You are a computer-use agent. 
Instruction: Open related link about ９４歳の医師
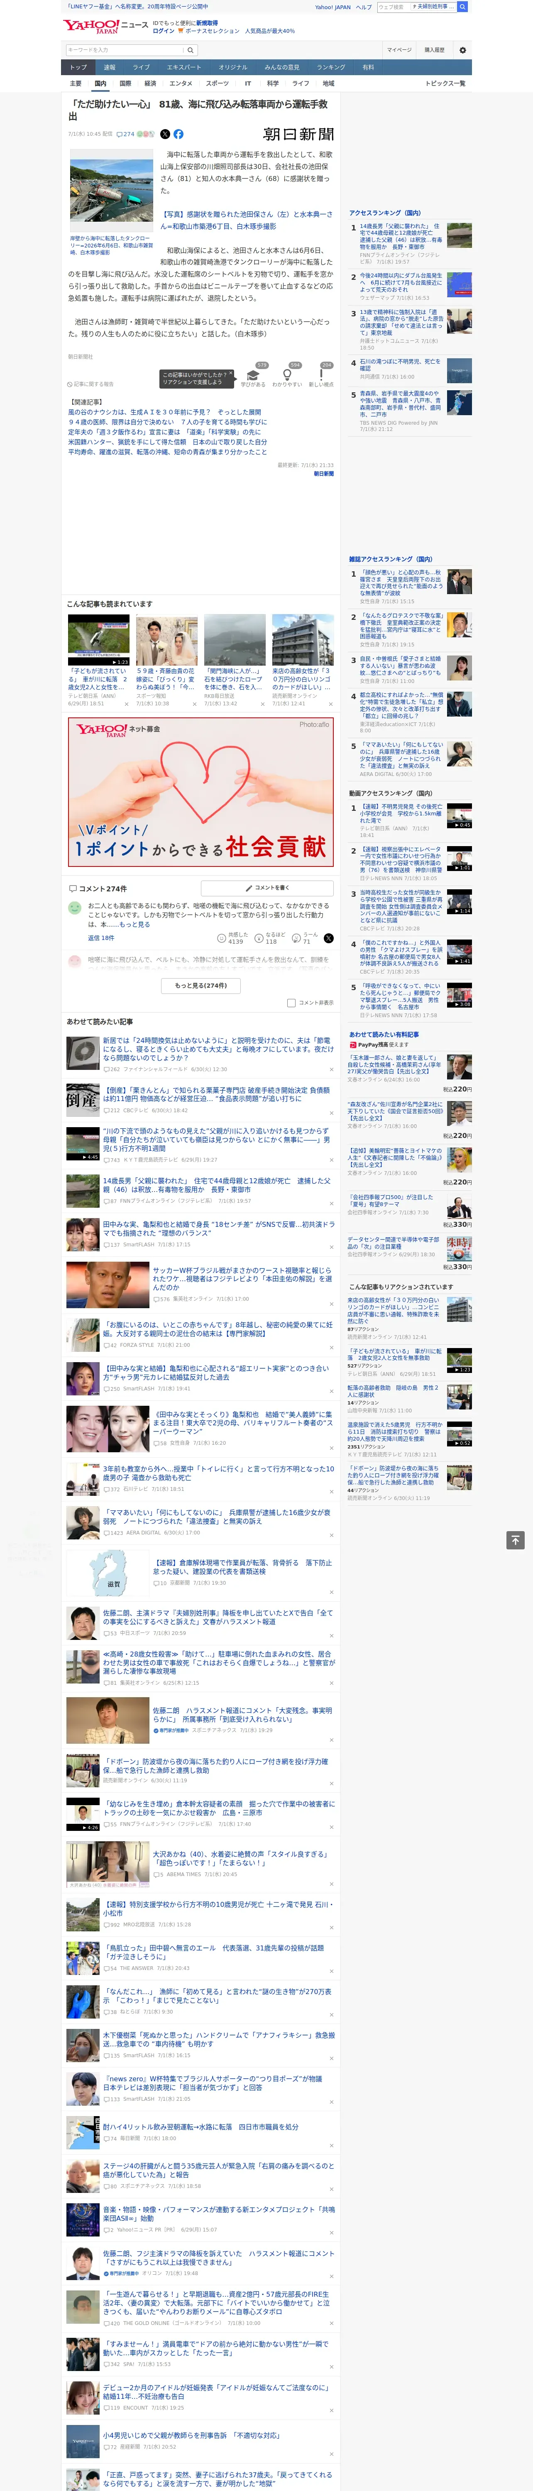(x=167, y=423)
